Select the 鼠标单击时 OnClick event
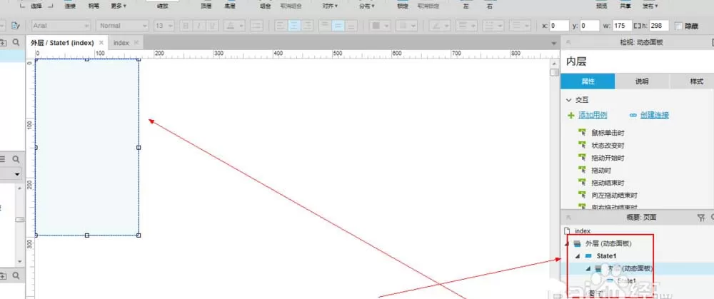The image size is (714, 299). coord(608,133)
